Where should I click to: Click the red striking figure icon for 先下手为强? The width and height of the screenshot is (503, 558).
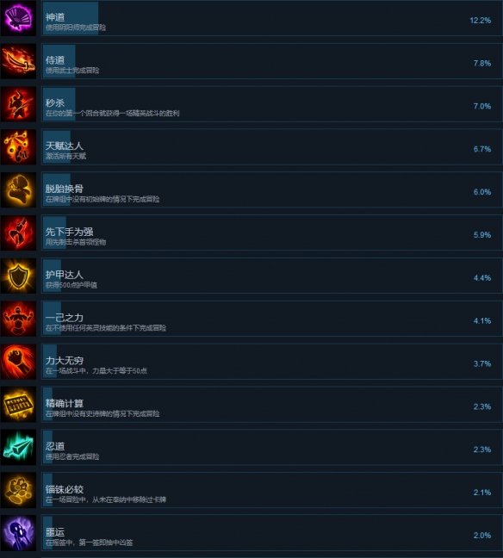[x=18, y=233]
